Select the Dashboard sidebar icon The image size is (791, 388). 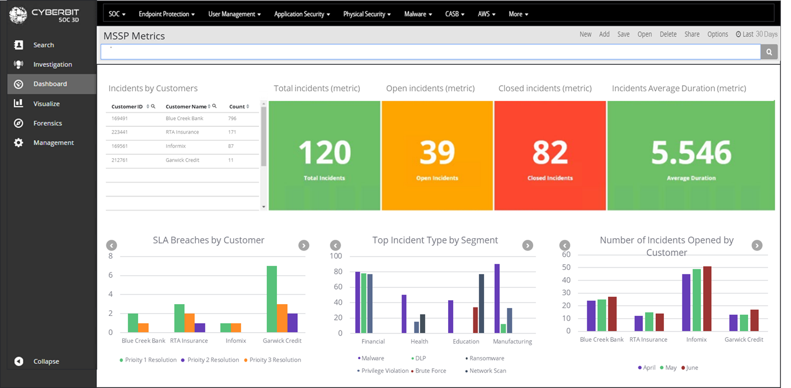(x=19, y=84)
